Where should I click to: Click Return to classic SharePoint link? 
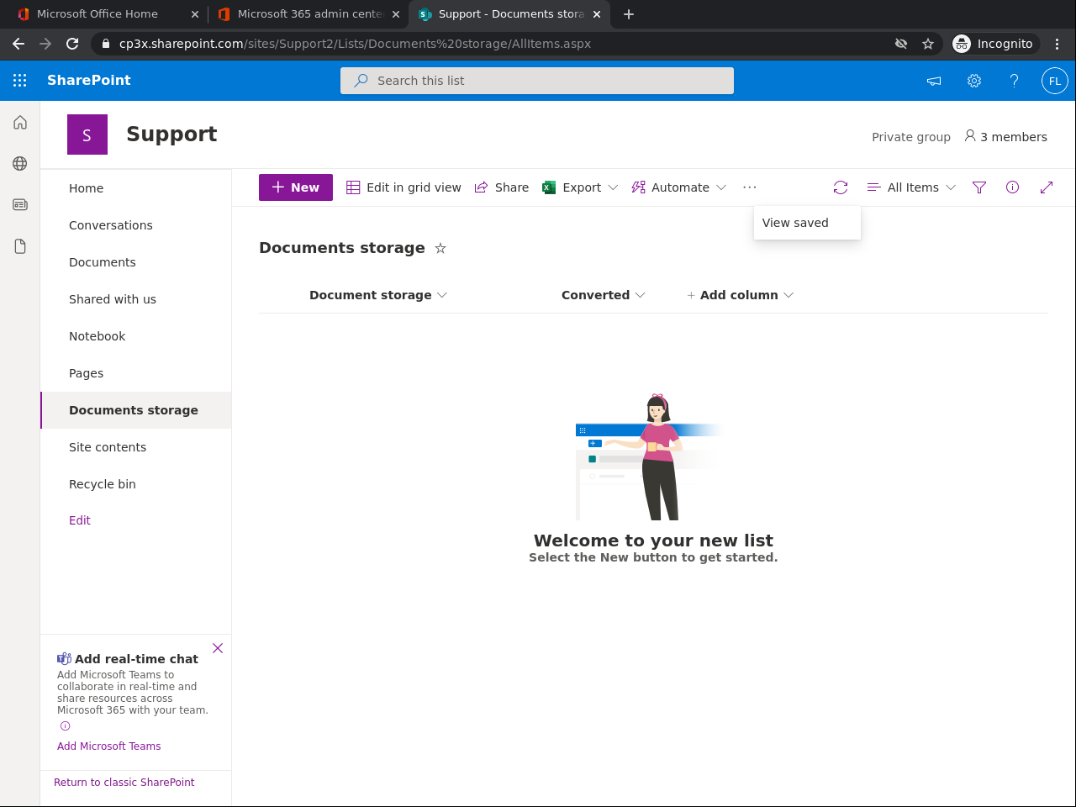[x=124, y=783]
